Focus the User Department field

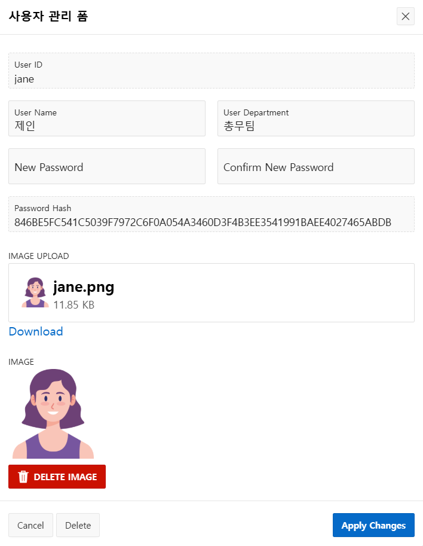316,118
